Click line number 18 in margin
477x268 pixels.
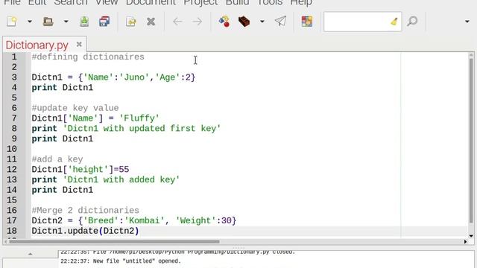click(x=12, y=231)
